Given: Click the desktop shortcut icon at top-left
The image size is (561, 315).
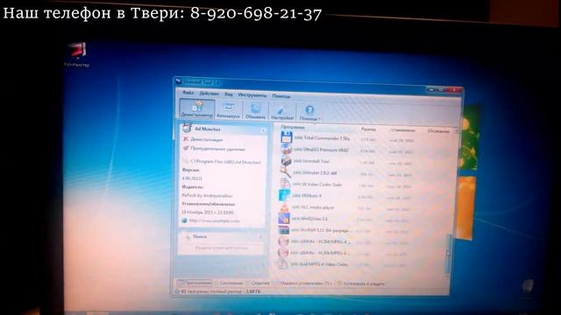Looking at the screenshot, I should pyautogui.click(x=77, y=51).
